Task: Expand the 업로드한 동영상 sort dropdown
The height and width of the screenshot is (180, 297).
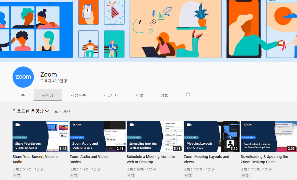Action: tap(31, 111)
